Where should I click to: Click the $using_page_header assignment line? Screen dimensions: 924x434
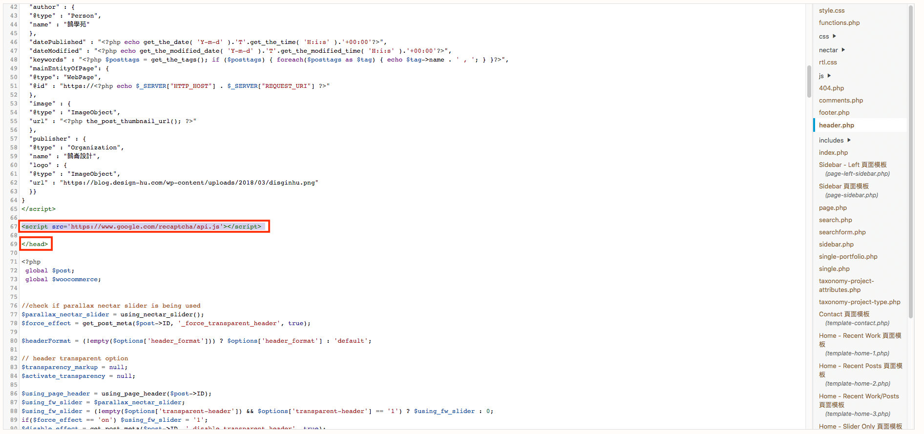(117, 393)
